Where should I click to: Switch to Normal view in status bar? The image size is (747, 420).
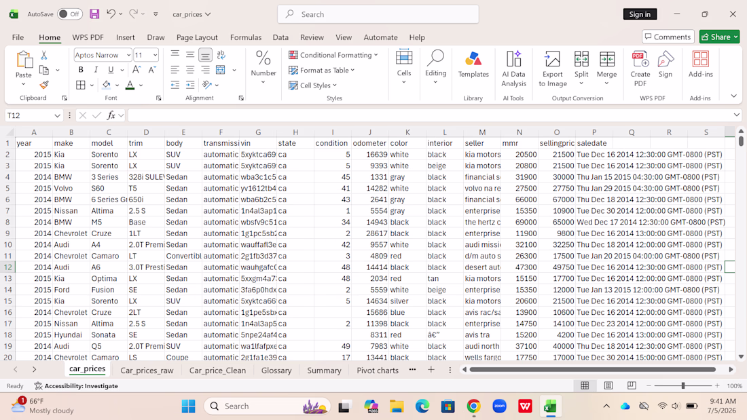pyautogui.click(x=585, y=385)
